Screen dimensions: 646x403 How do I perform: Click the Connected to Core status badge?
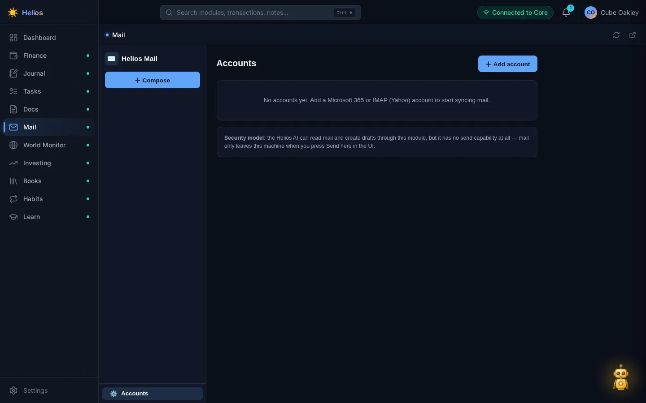tap(515, 13)
